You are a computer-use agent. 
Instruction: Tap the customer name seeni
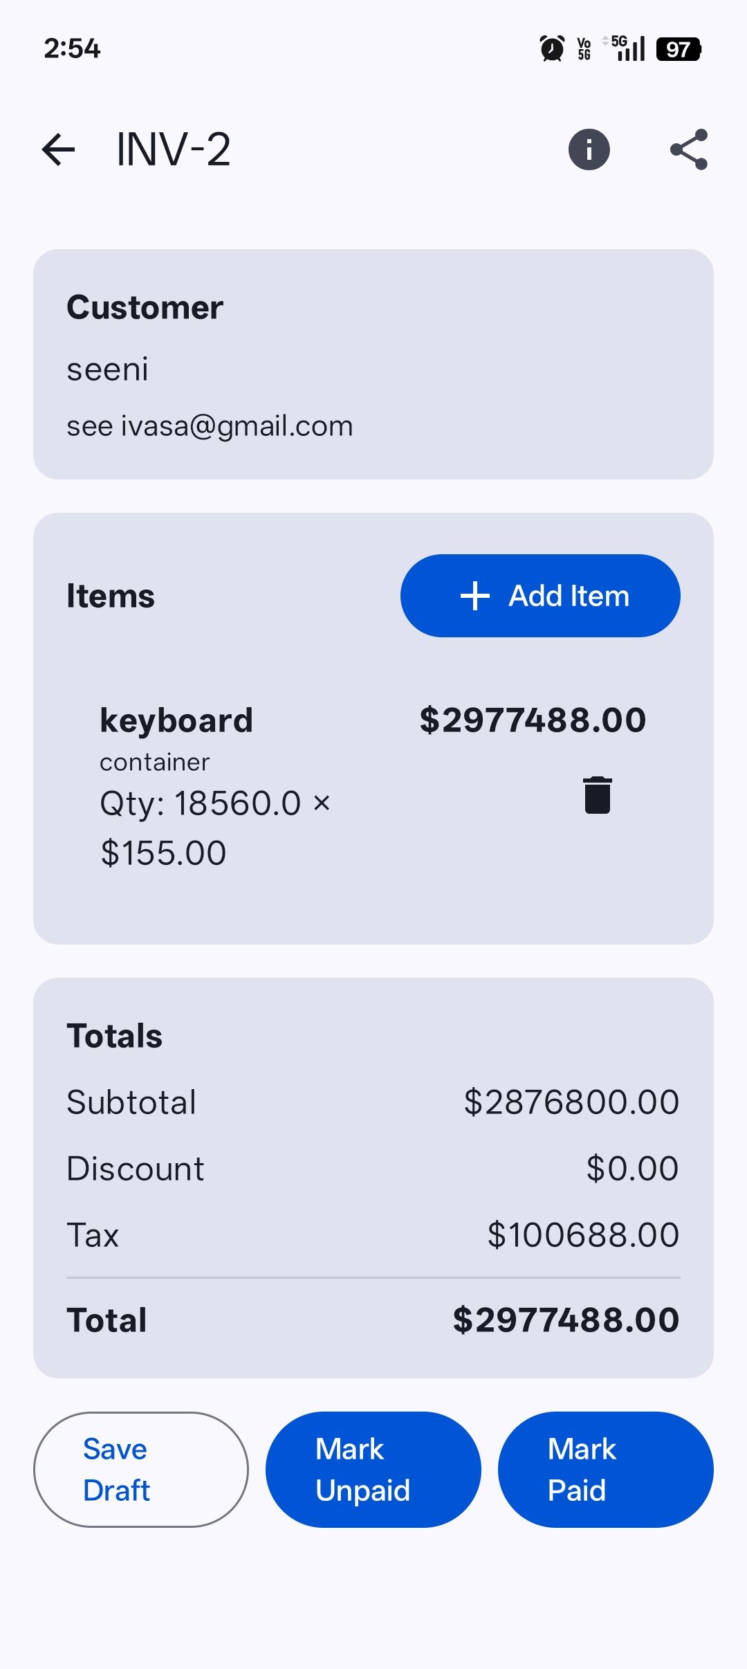coord(108,370)
